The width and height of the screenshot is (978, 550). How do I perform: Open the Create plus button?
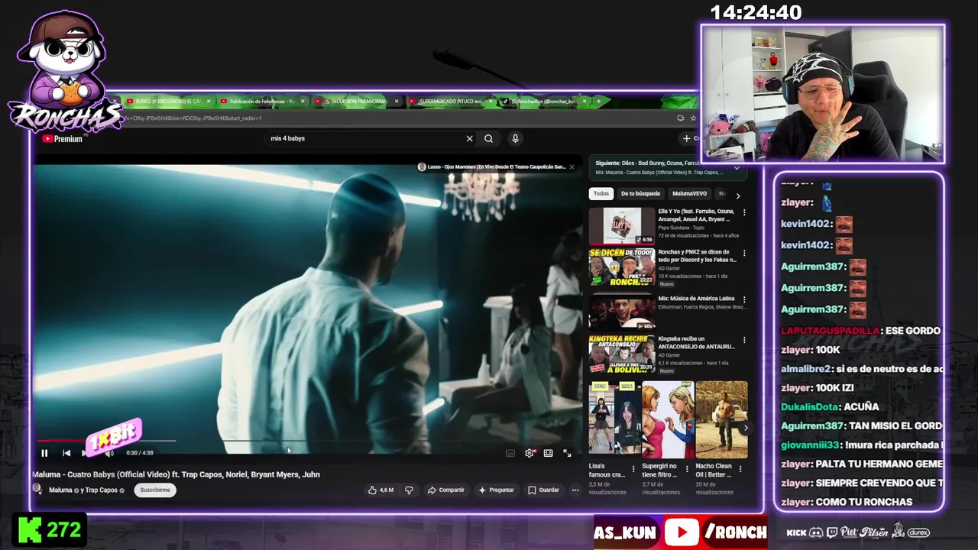(x=690, y=138)
